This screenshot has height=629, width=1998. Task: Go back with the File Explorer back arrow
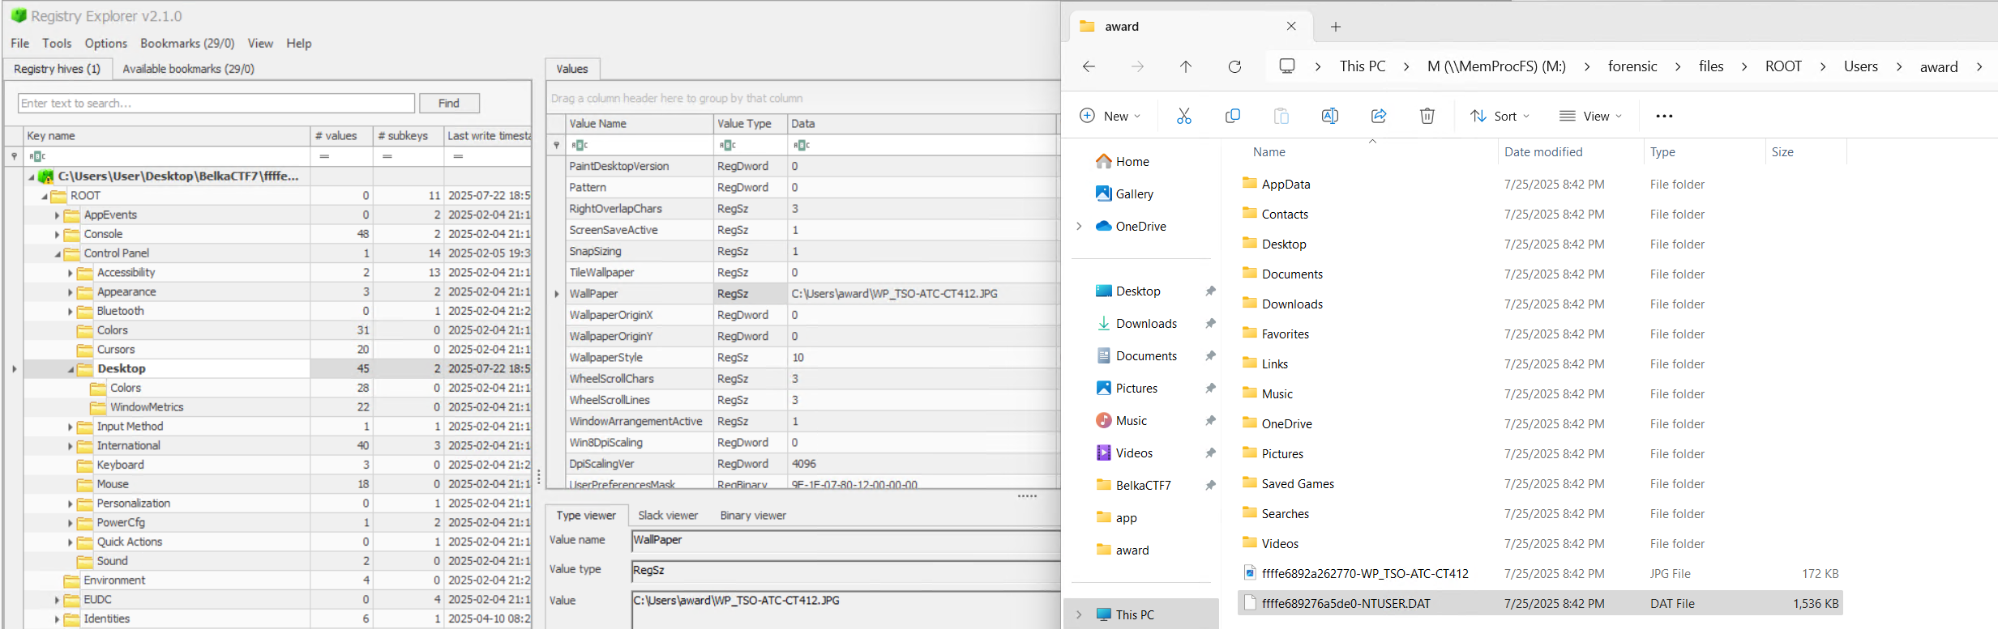[x=1089, y=66]
